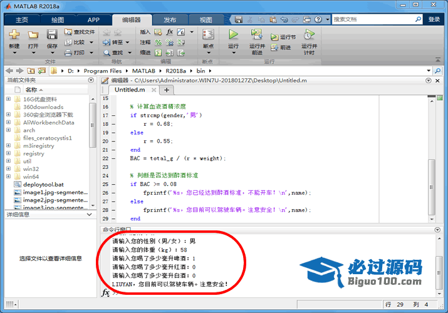
Task: Select the registry folder
Action: 34,153
